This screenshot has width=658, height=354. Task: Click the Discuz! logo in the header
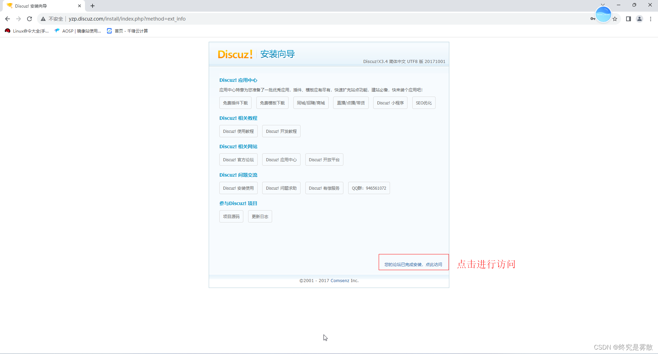tap(235, 54)
